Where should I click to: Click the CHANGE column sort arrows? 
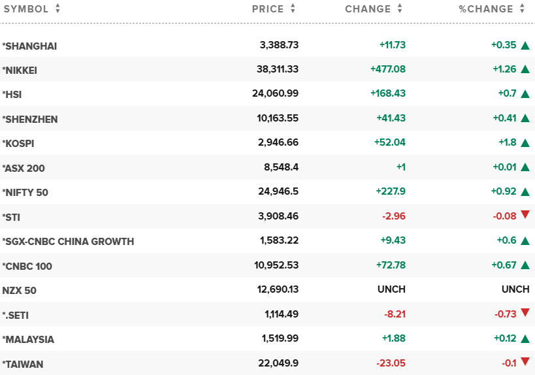[x=399, y=9]
